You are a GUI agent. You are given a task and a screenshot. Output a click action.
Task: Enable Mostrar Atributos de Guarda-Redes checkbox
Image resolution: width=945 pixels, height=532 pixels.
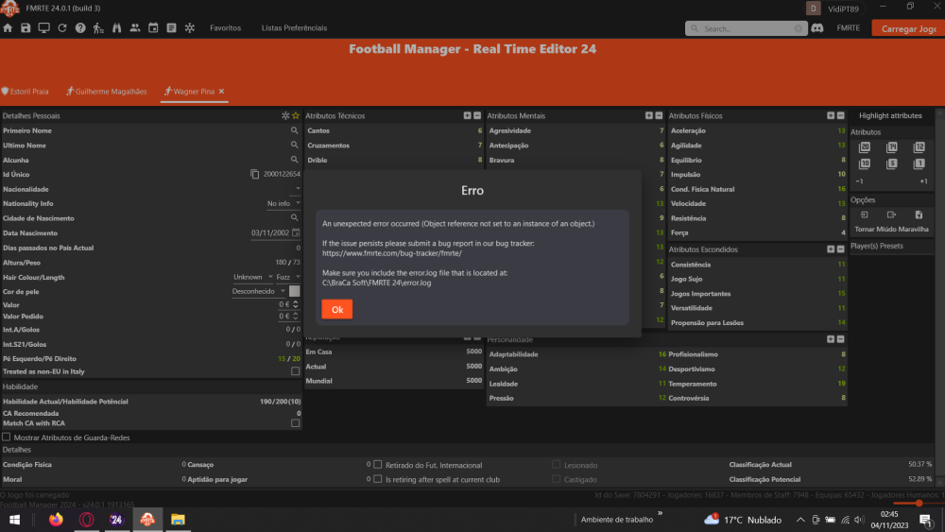6,437
